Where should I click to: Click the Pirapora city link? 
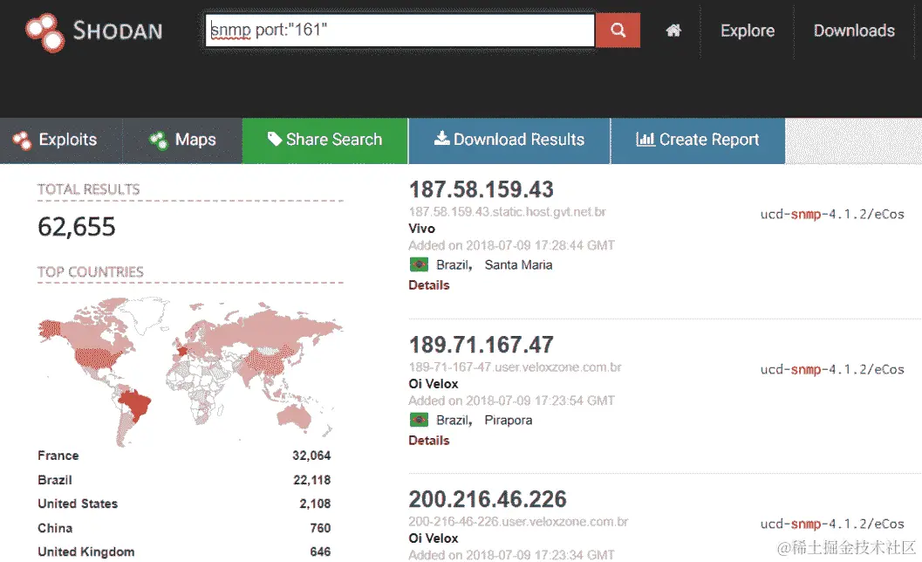508,420
